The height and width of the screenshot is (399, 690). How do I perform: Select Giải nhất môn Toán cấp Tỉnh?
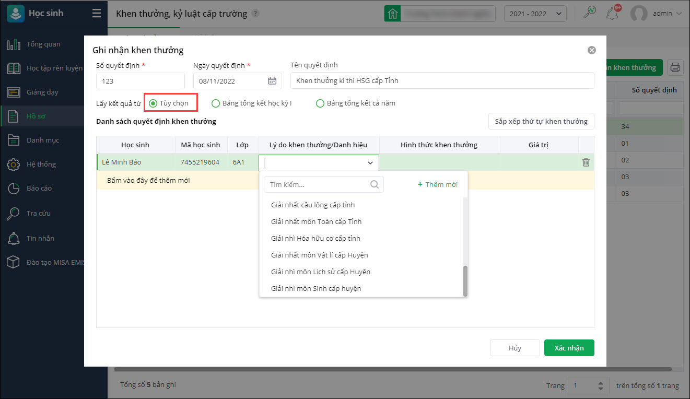316,221
